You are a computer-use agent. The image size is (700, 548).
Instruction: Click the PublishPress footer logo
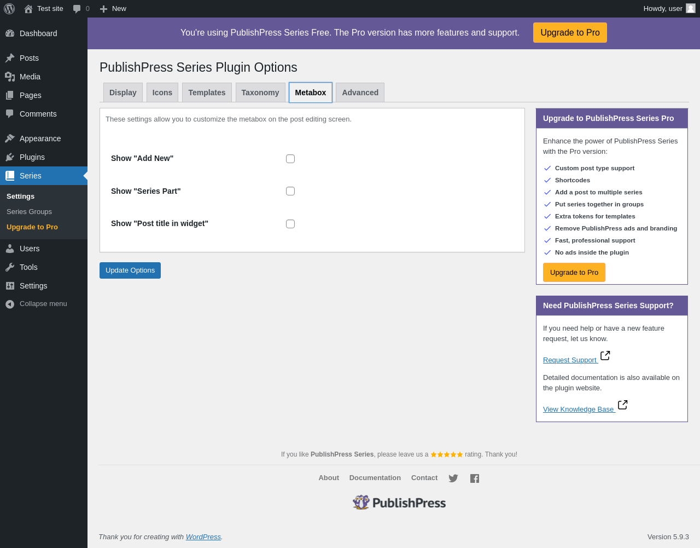[399, 503]
